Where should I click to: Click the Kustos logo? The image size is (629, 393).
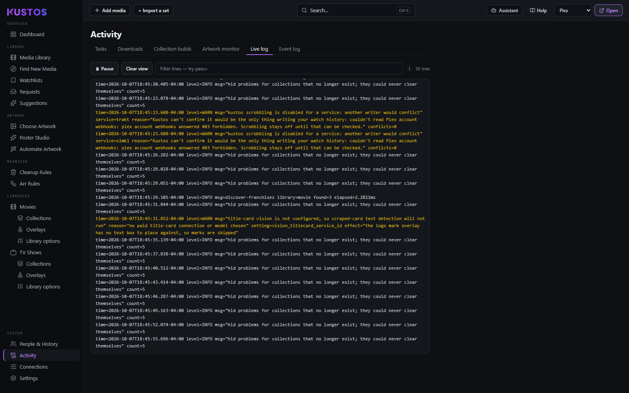click(x=27, y=12)
